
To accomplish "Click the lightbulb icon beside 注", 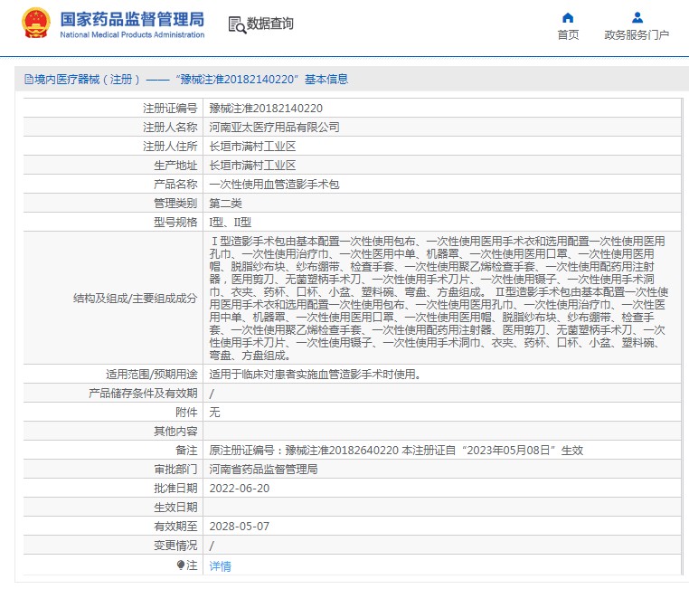I will (x=181, y=565).
